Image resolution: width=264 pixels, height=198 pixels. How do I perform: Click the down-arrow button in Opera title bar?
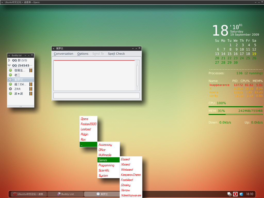tap(255, 2)
